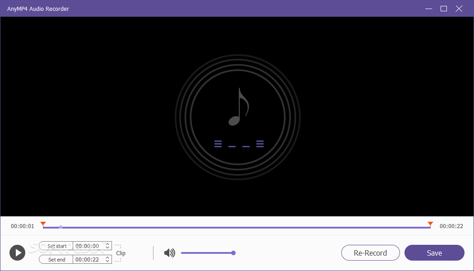Click the Set start button
This screenshot has width=474, height=271.
(56, 246)
